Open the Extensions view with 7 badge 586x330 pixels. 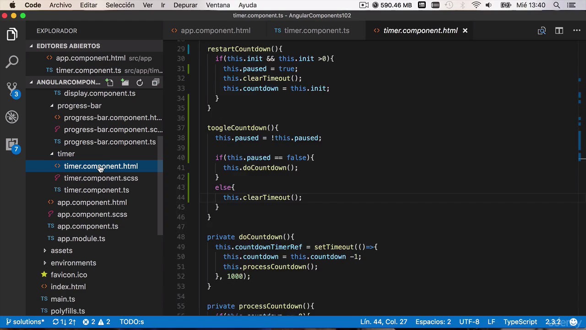pos(12,145)
